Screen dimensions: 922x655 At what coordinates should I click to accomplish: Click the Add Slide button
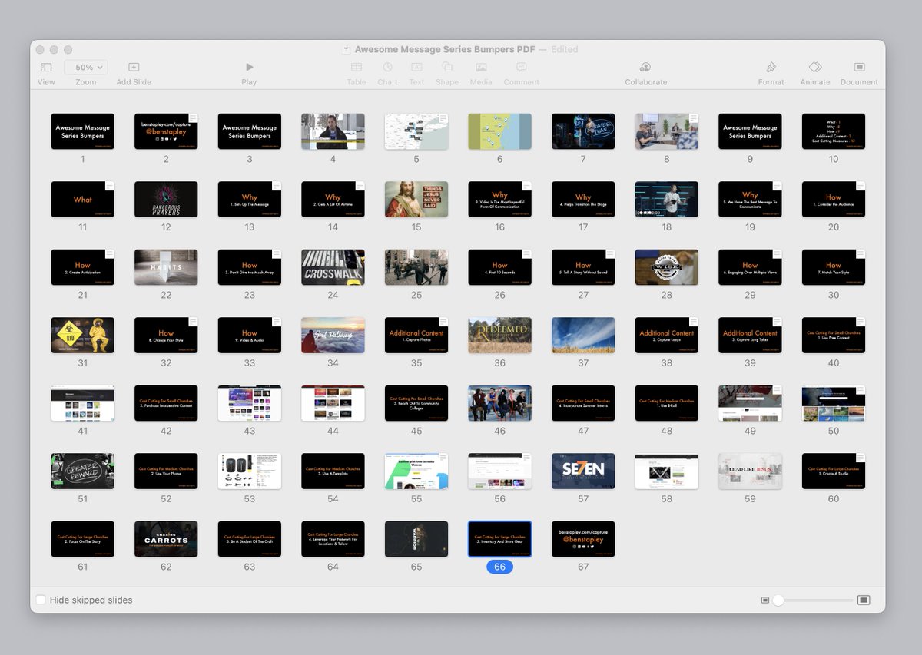tap(134, 68)
